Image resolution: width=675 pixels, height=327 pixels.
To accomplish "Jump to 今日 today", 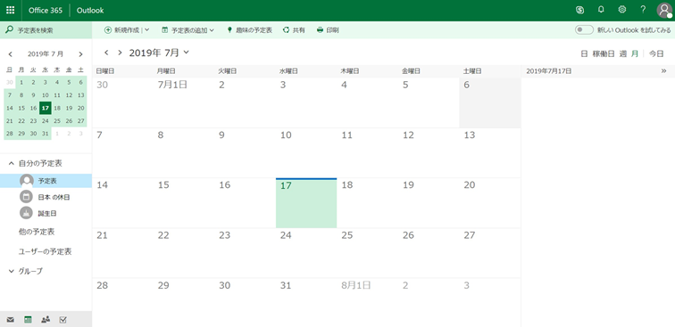I will tap(656, 53).
